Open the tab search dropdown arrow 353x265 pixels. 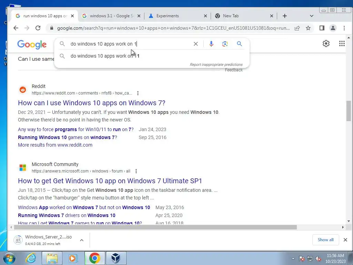pos(312,16)
